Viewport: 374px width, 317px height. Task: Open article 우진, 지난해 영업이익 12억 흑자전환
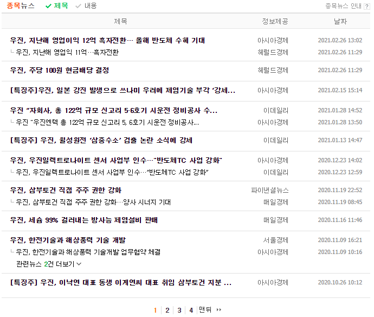point(107,40)
